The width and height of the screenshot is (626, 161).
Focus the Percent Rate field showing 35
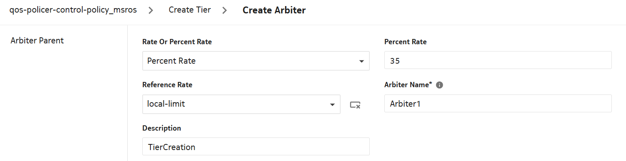(x=498, y=60)
